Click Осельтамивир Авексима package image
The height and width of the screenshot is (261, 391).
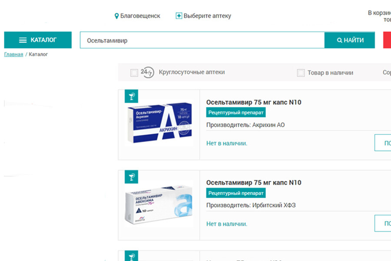[159, 204]
